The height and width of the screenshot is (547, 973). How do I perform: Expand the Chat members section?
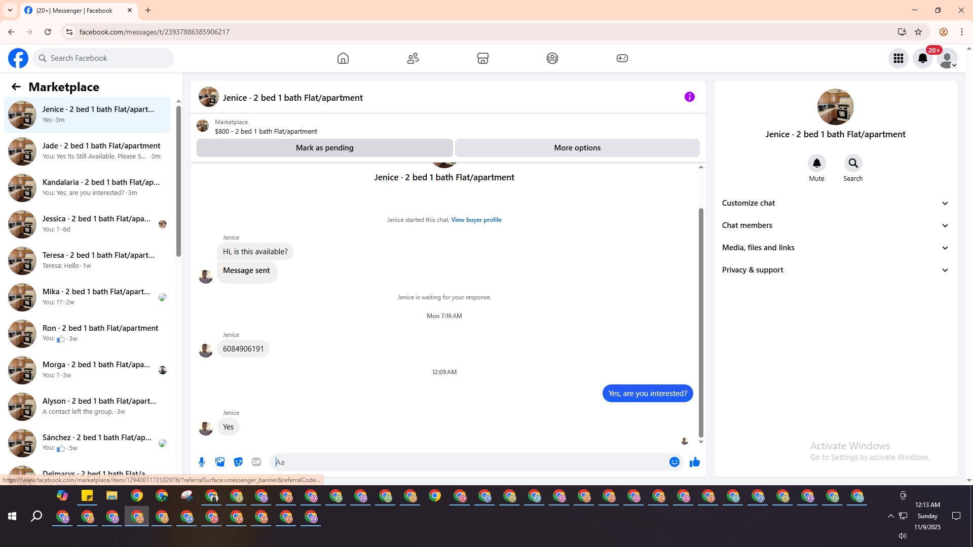(835, 225)
